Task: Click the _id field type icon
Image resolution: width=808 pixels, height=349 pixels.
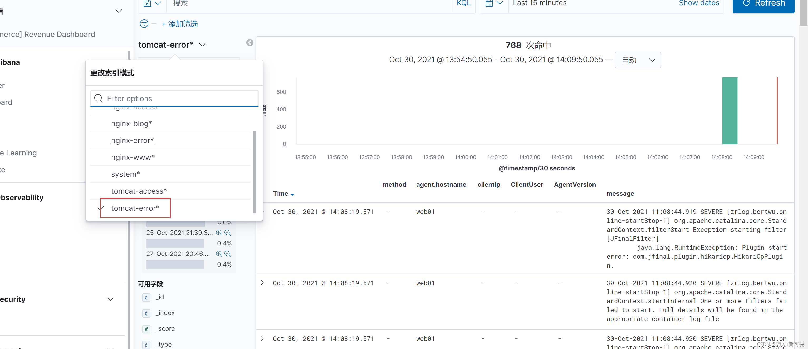Action: (146, 297)
